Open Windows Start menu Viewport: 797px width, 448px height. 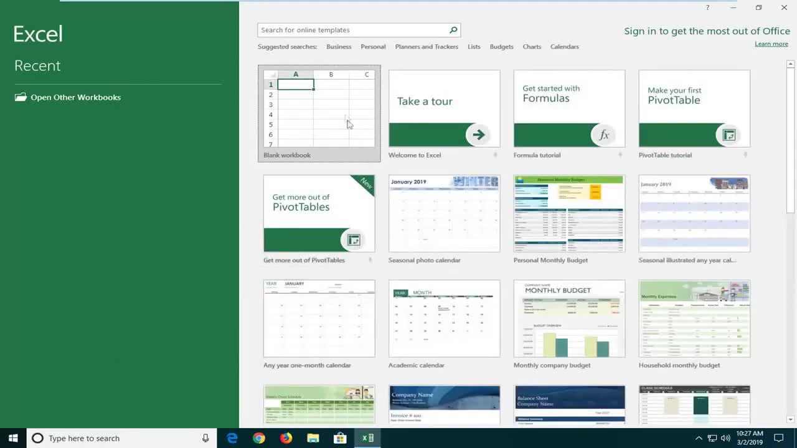tap(13, 438)
